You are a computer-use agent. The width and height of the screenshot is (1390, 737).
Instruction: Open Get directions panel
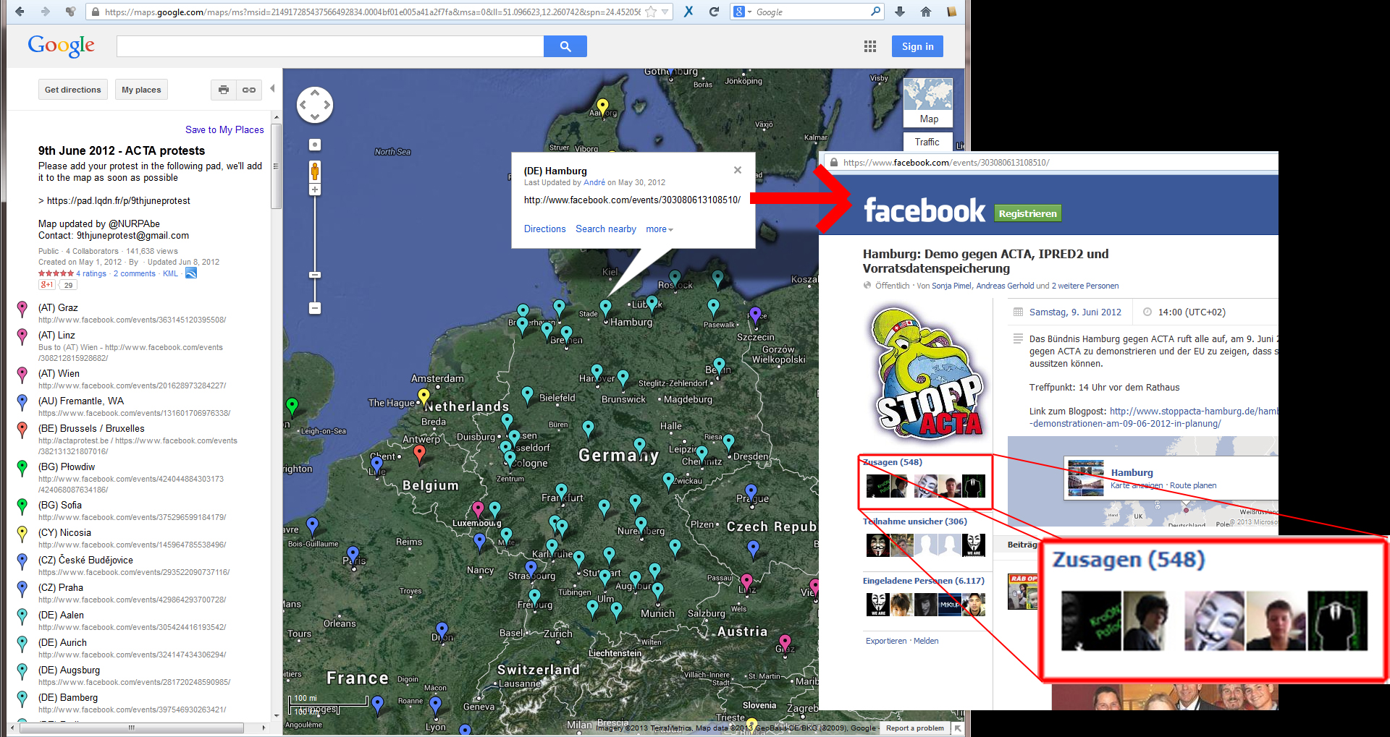pos(73,90)
